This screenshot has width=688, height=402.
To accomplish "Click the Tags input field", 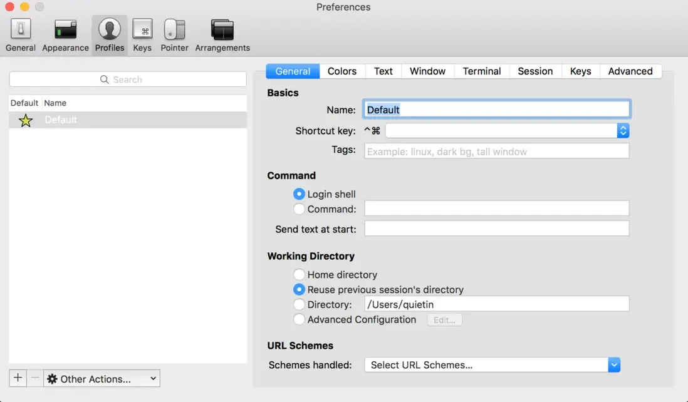I will 497,152.
